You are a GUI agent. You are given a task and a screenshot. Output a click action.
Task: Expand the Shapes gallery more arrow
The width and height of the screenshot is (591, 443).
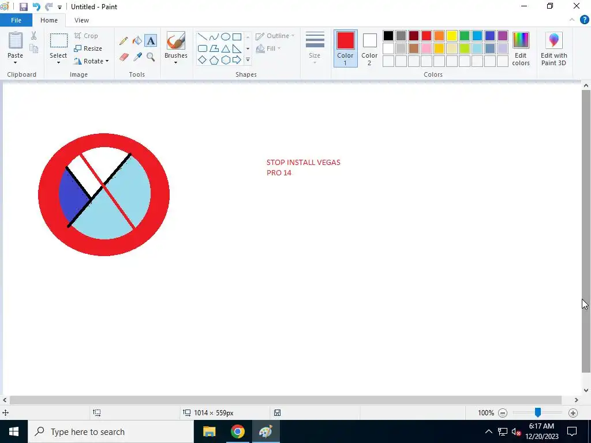coord(248,60)
